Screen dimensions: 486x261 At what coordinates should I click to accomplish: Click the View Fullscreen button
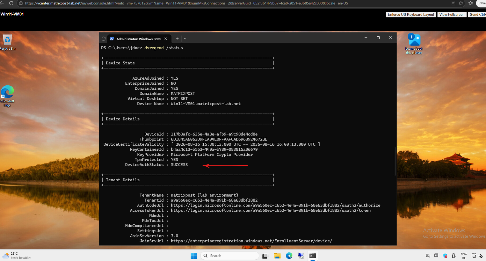pyautogui.click(x=452, y=14)
